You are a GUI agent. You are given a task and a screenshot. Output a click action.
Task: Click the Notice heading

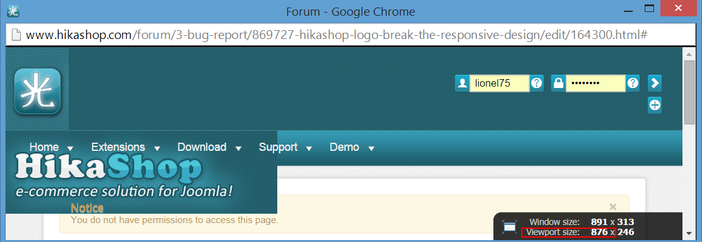coord(88,208)
